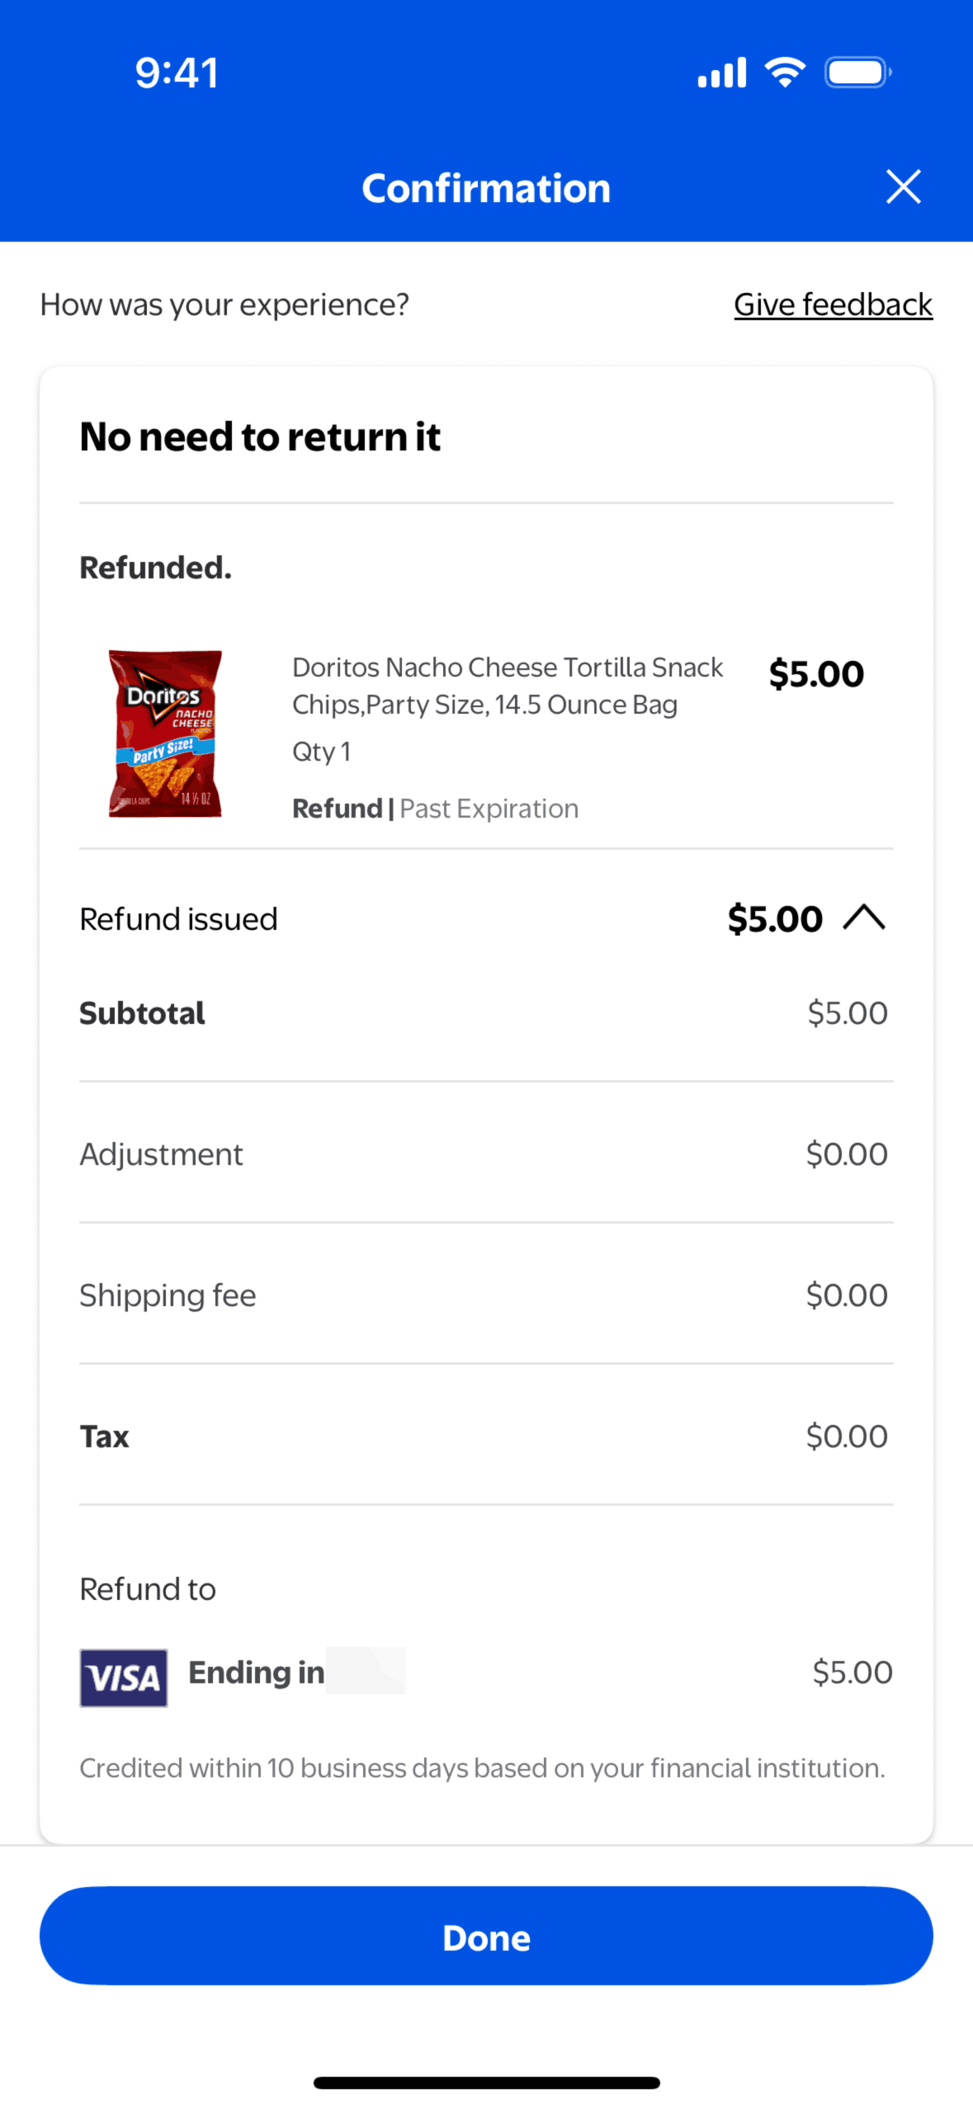
Task: Tap the How was your experience text
Action: coord(224,304)
